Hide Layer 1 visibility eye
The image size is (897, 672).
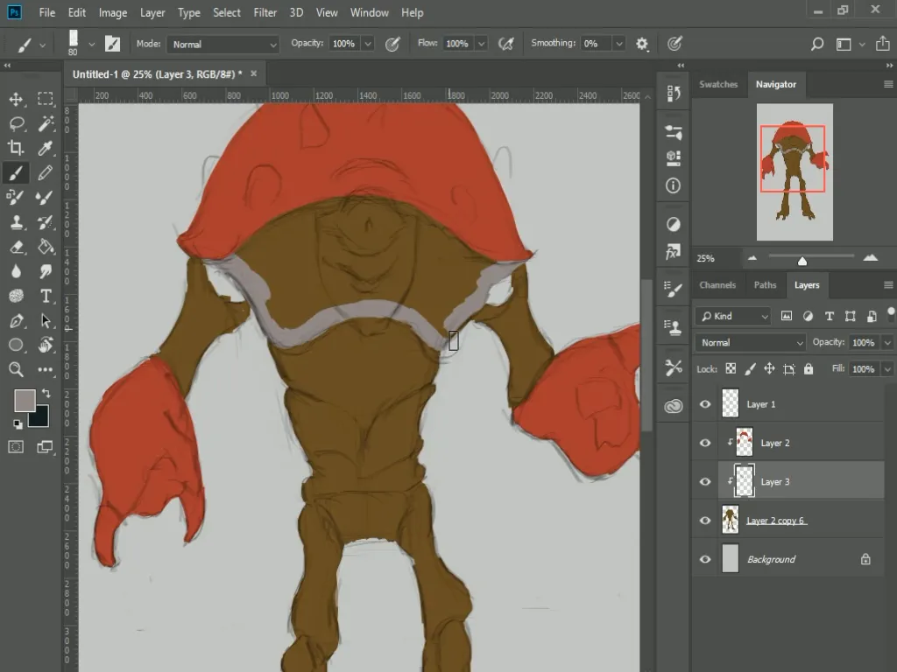[x=705, y=404]
